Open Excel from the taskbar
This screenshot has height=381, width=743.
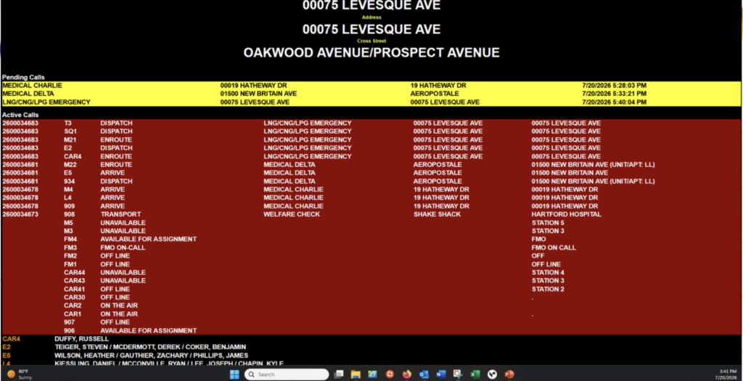coord(475,374)
